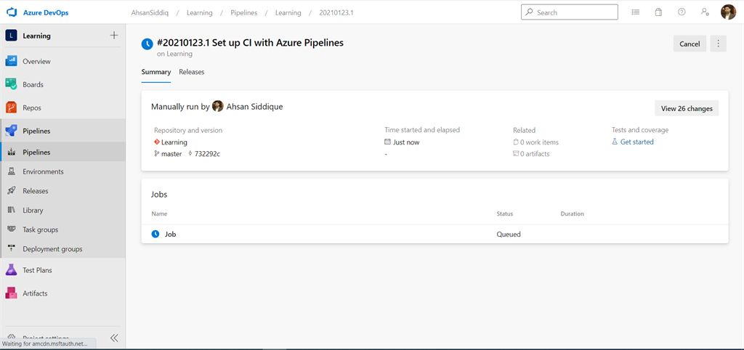Click the Overview sidebar icon
Image resolution: width=744 pixels, height=350 pixels.
[x=11, y=62]
